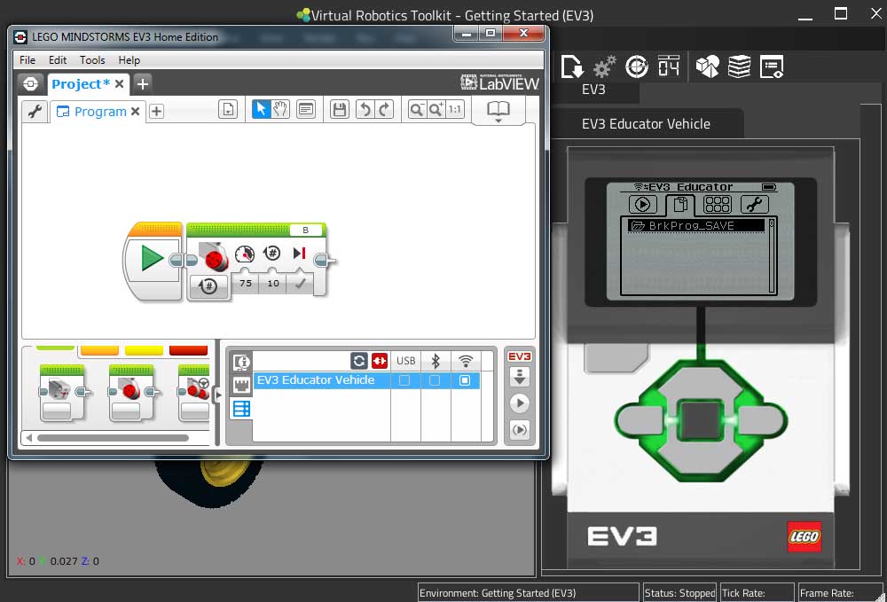Open the motor port selector B
Image resolution: width=887 pixels, height=602 pixels.
point(305,230)
